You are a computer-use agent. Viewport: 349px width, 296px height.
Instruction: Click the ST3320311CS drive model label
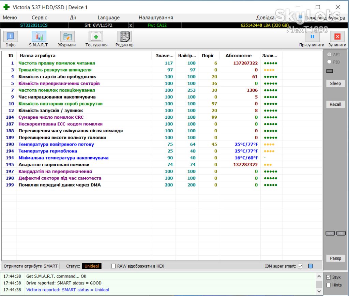(x=34, y=25)
